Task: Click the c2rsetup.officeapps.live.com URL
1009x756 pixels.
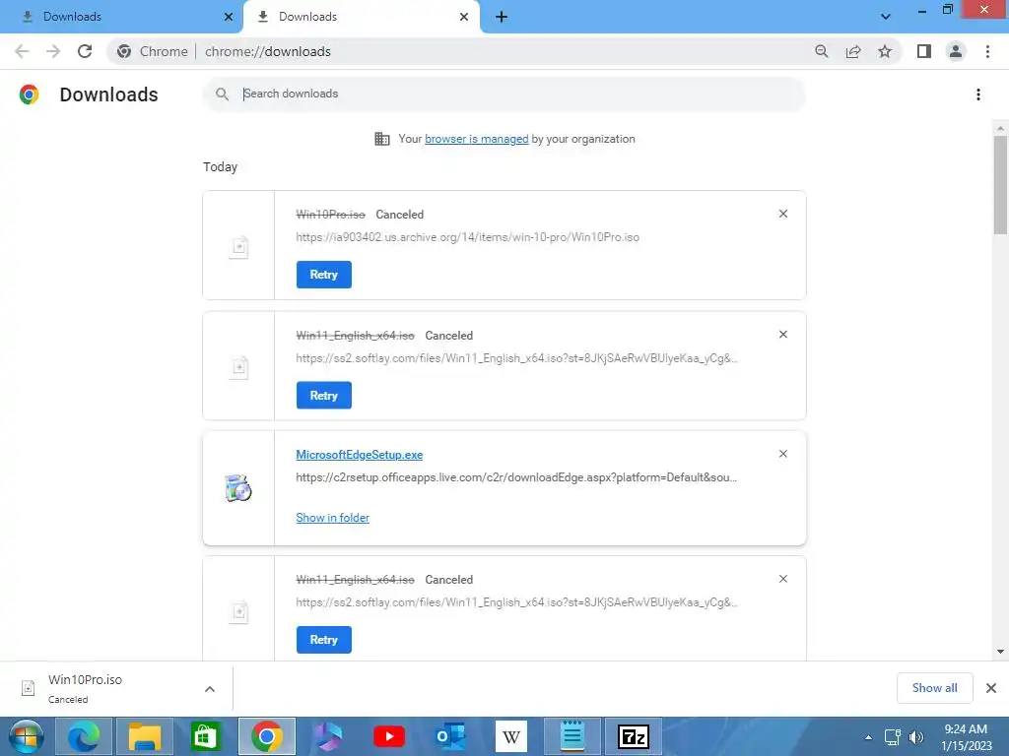Action: click(516, 477)
